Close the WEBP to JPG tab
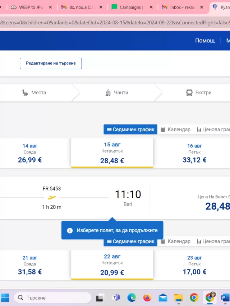 click(50, 7)
